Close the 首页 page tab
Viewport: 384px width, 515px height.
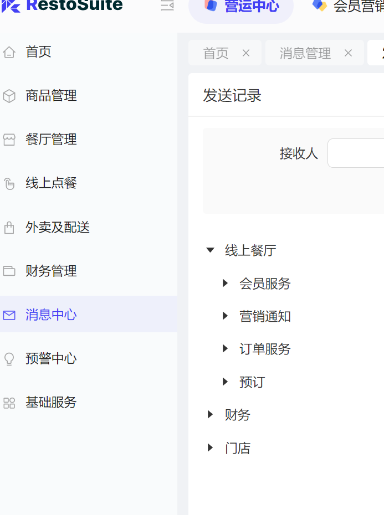coord(246,53)
